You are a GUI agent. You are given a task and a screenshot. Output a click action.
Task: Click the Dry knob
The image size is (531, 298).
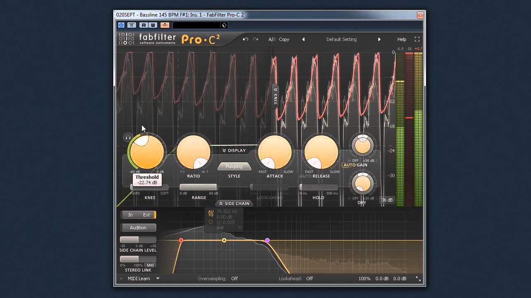click(363, 183)
